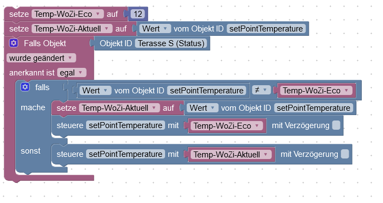Open Temp-WoZi-Eco variable dropdown in first setze block

pyautogui.click(x=68, y=14)
